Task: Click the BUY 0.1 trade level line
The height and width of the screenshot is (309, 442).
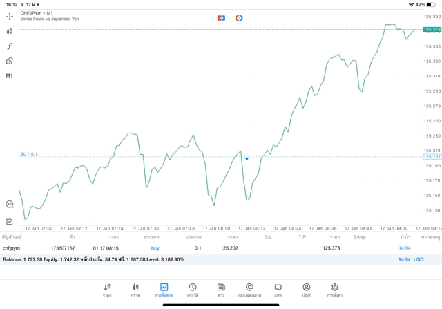Action: (29, 153)
